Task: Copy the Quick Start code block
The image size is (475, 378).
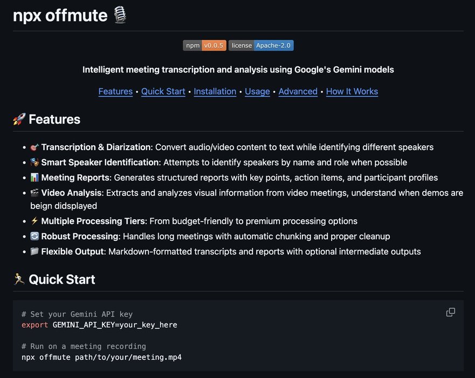Action: coord(450,312)
